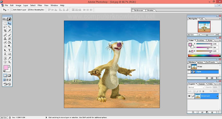Viewport: 222px width, 119px height.
Task: Create new layer in Layers panel
Action: point(212,112)
